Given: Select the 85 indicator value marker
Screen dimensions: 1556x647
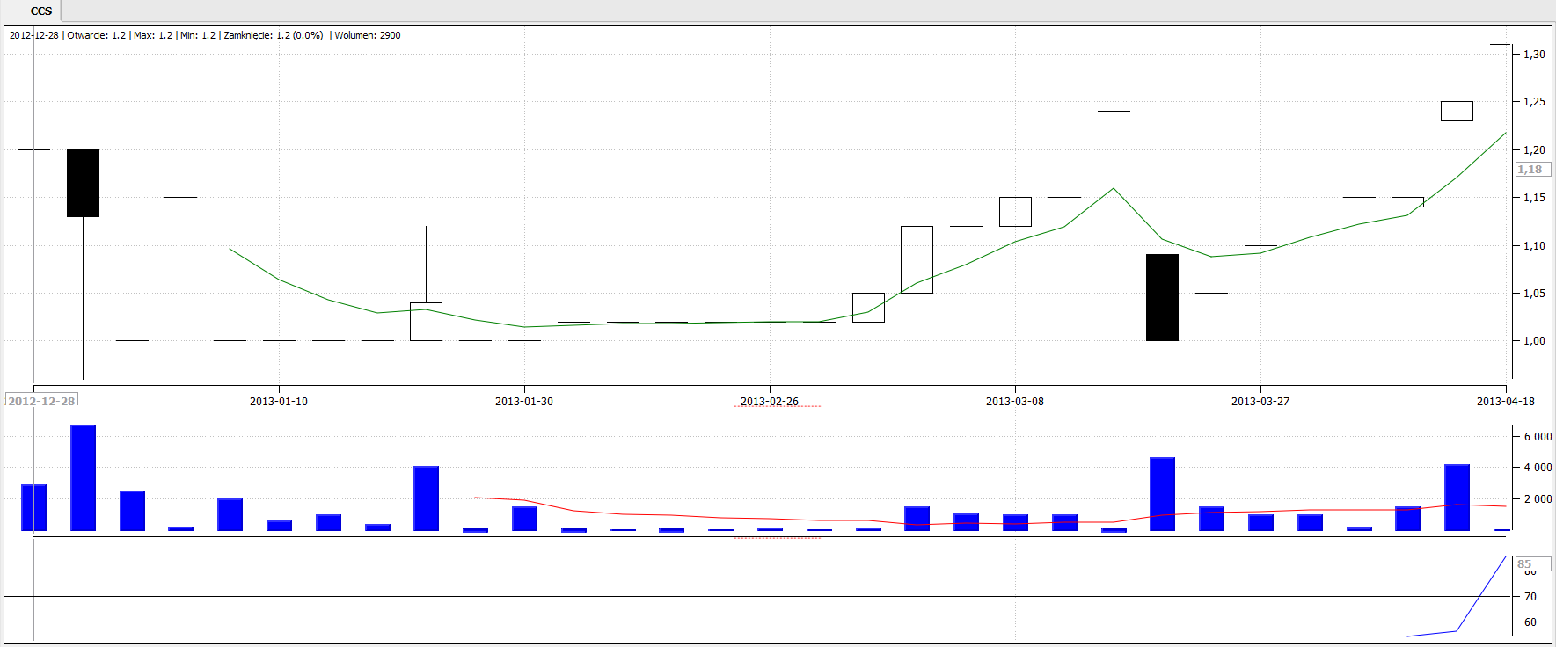Looking at the screenshot, I should (1524, 564).
